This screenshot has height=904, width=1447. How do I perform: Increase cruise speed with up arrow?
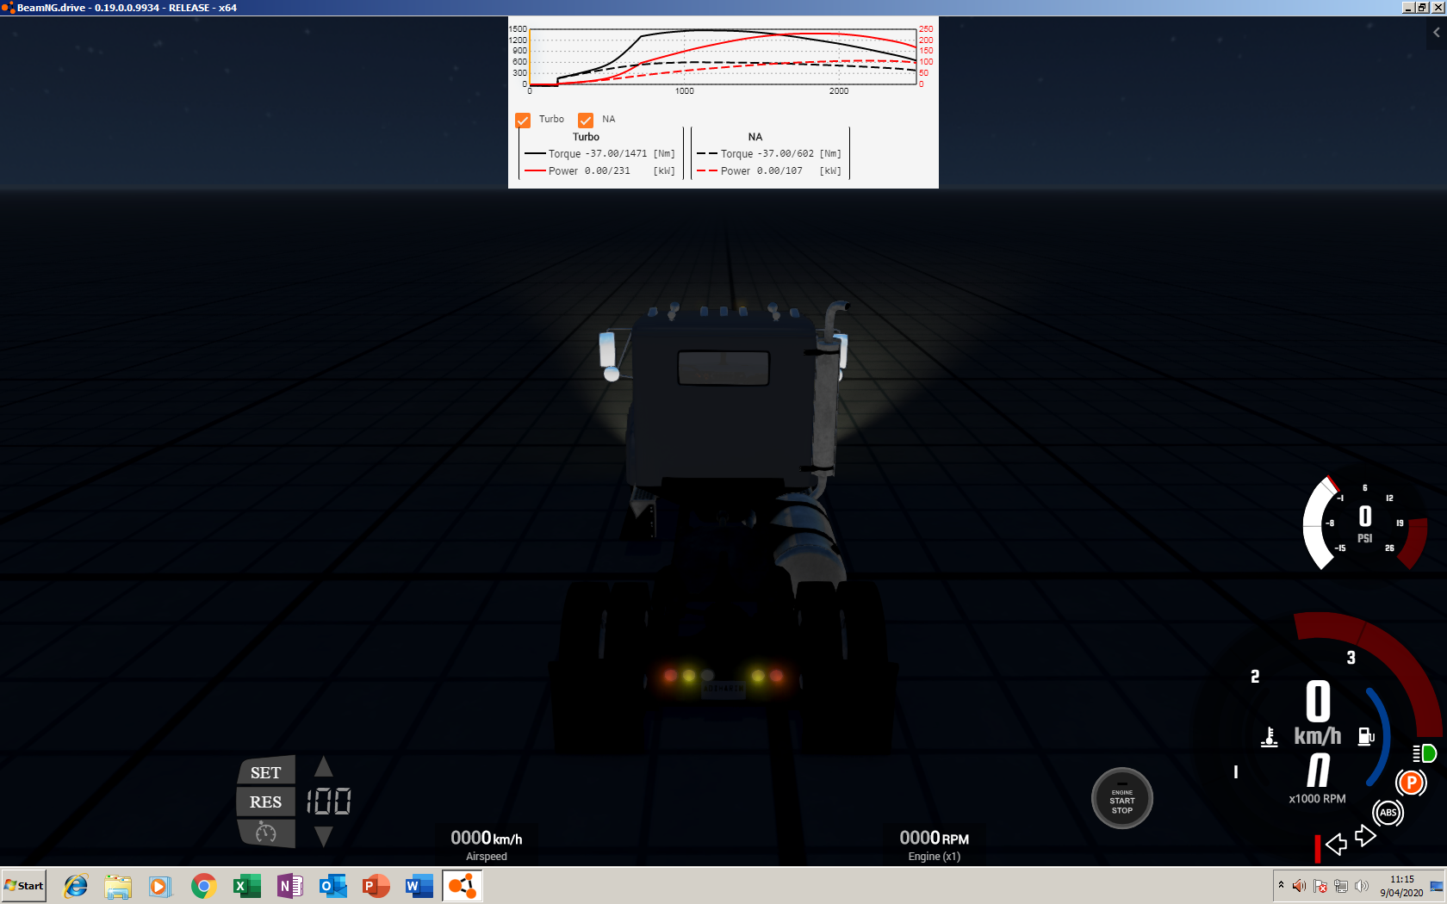pyautogui.click(x=323, y=766)
